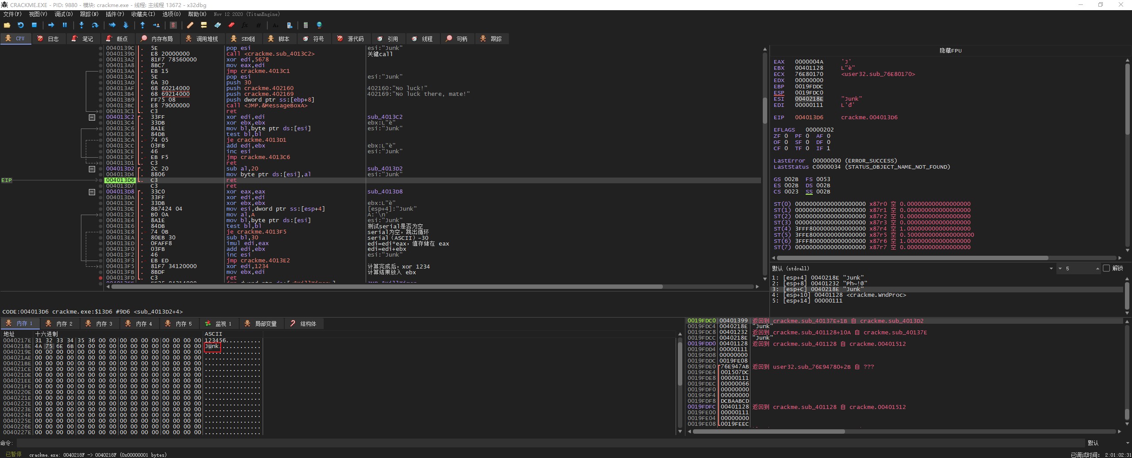Viewport: 1132px width, 458px height.
Task: Open the calculator tool icon
Action: [305, 25]
